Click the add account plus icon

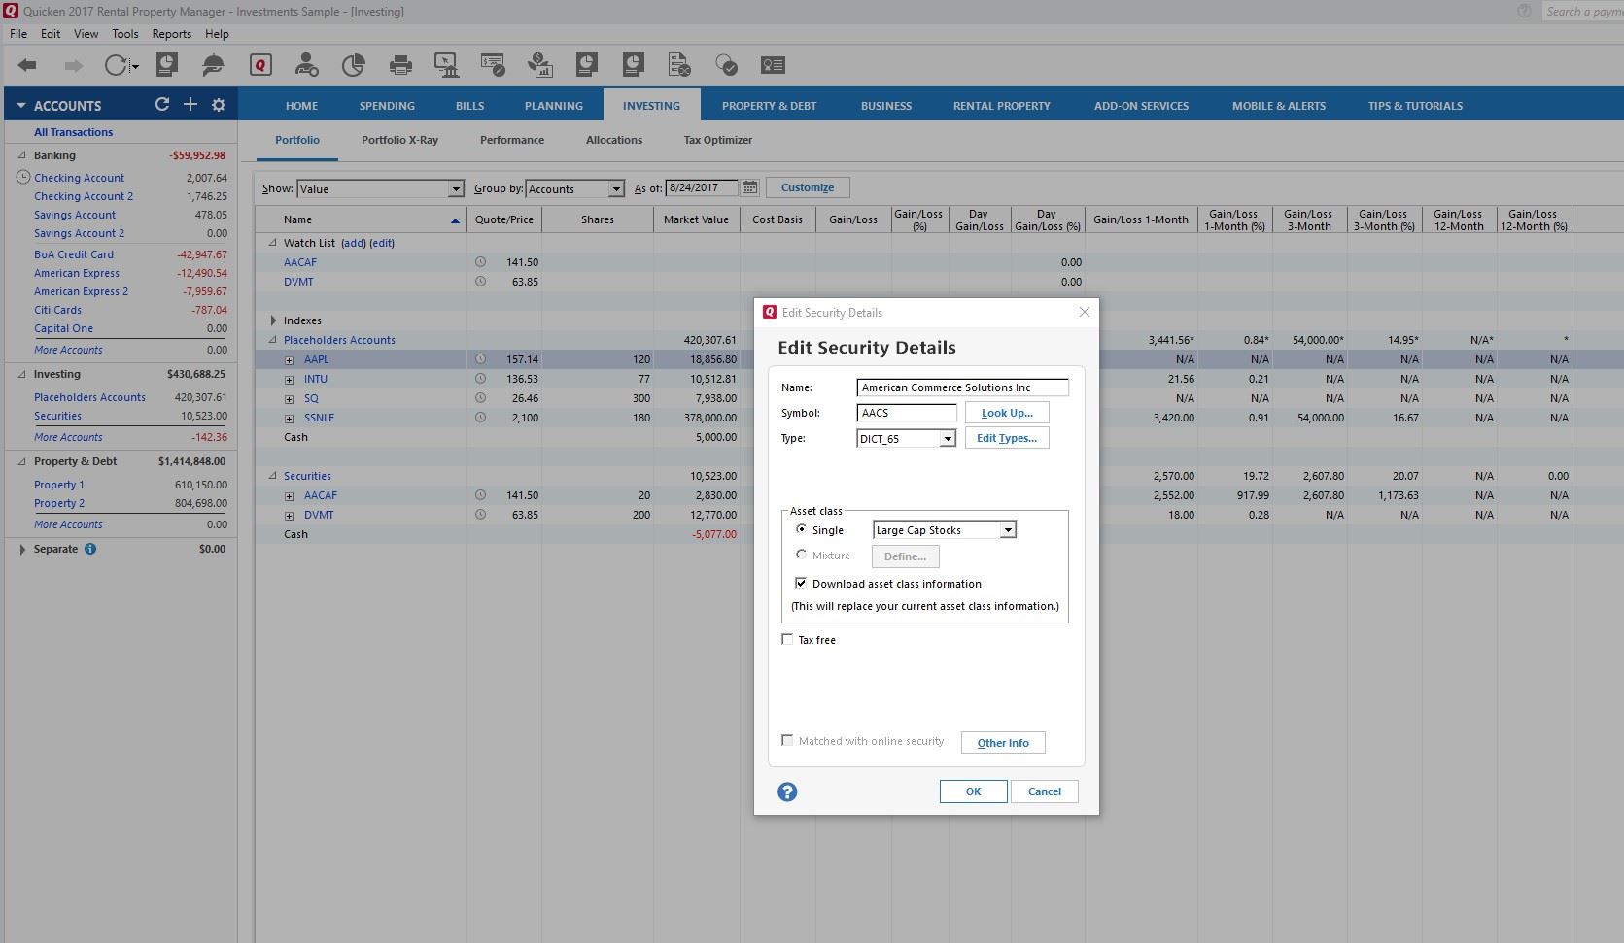pos(190,105)
